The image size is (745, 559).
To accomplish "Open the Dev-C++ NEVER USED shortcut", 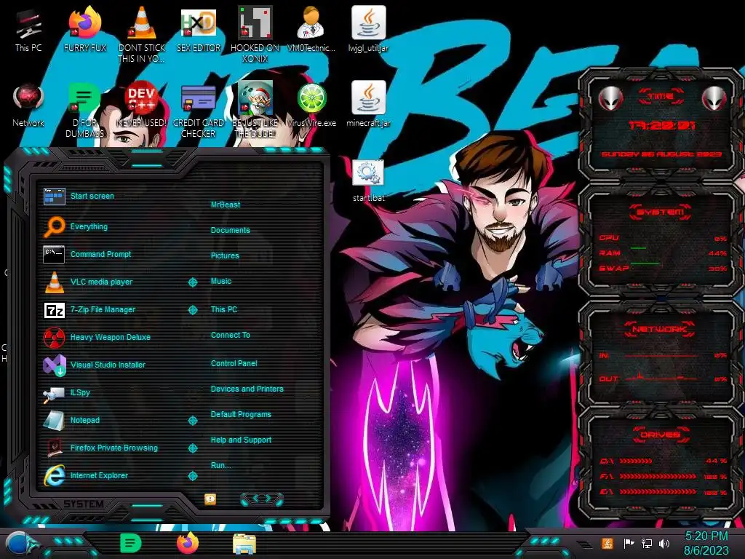I will tap(142, 105).
